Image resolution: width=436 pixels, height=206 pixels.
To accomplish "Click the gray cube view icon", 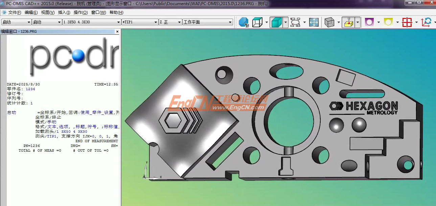I will point(329,22).
